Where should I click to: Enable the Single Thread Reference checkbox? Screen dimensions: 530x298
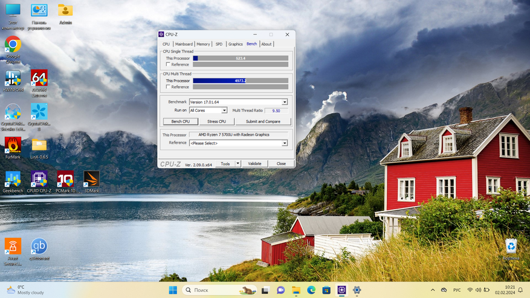point(168,64)
